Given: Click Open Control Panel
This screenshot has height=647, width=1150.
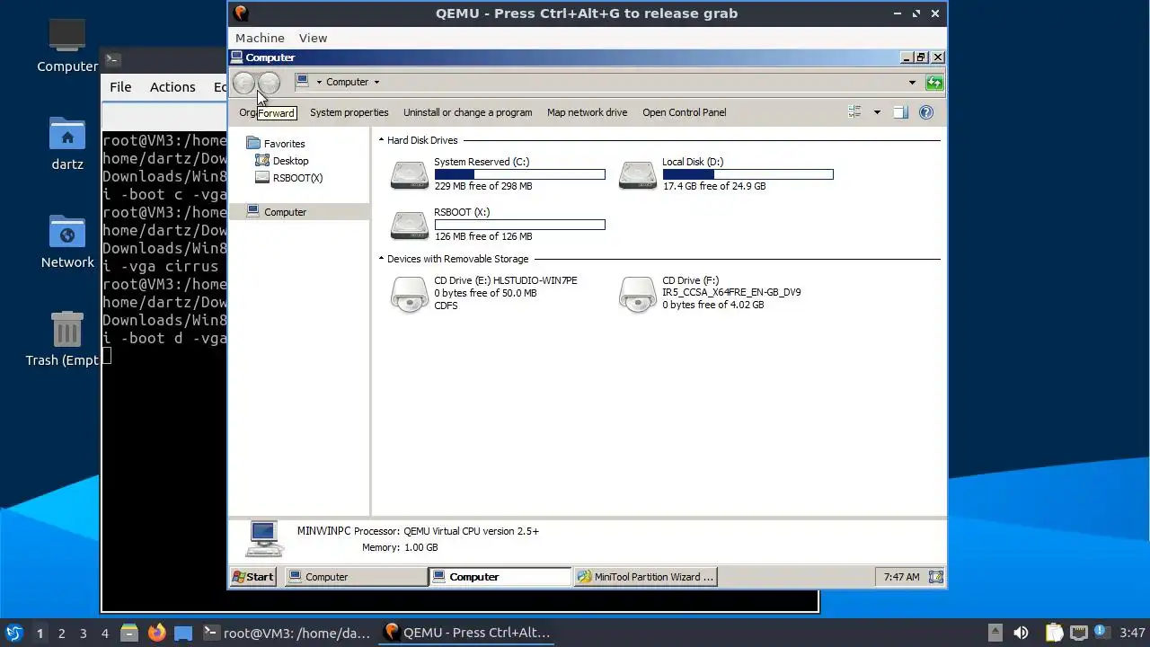Looking at the screenshot, I should (x=685, y=112).
